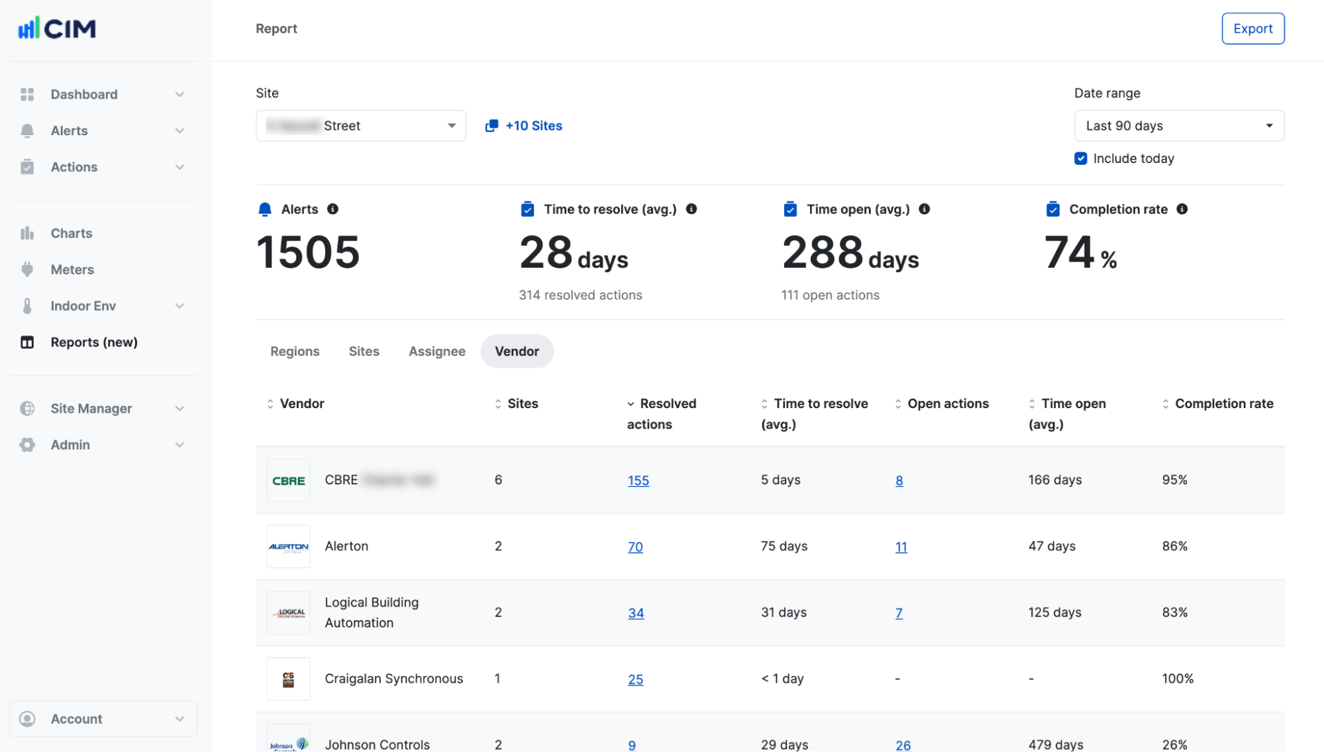Open Meters from the sidebar
Viewport: 1324px width, 752px height.
click(72, 270)
